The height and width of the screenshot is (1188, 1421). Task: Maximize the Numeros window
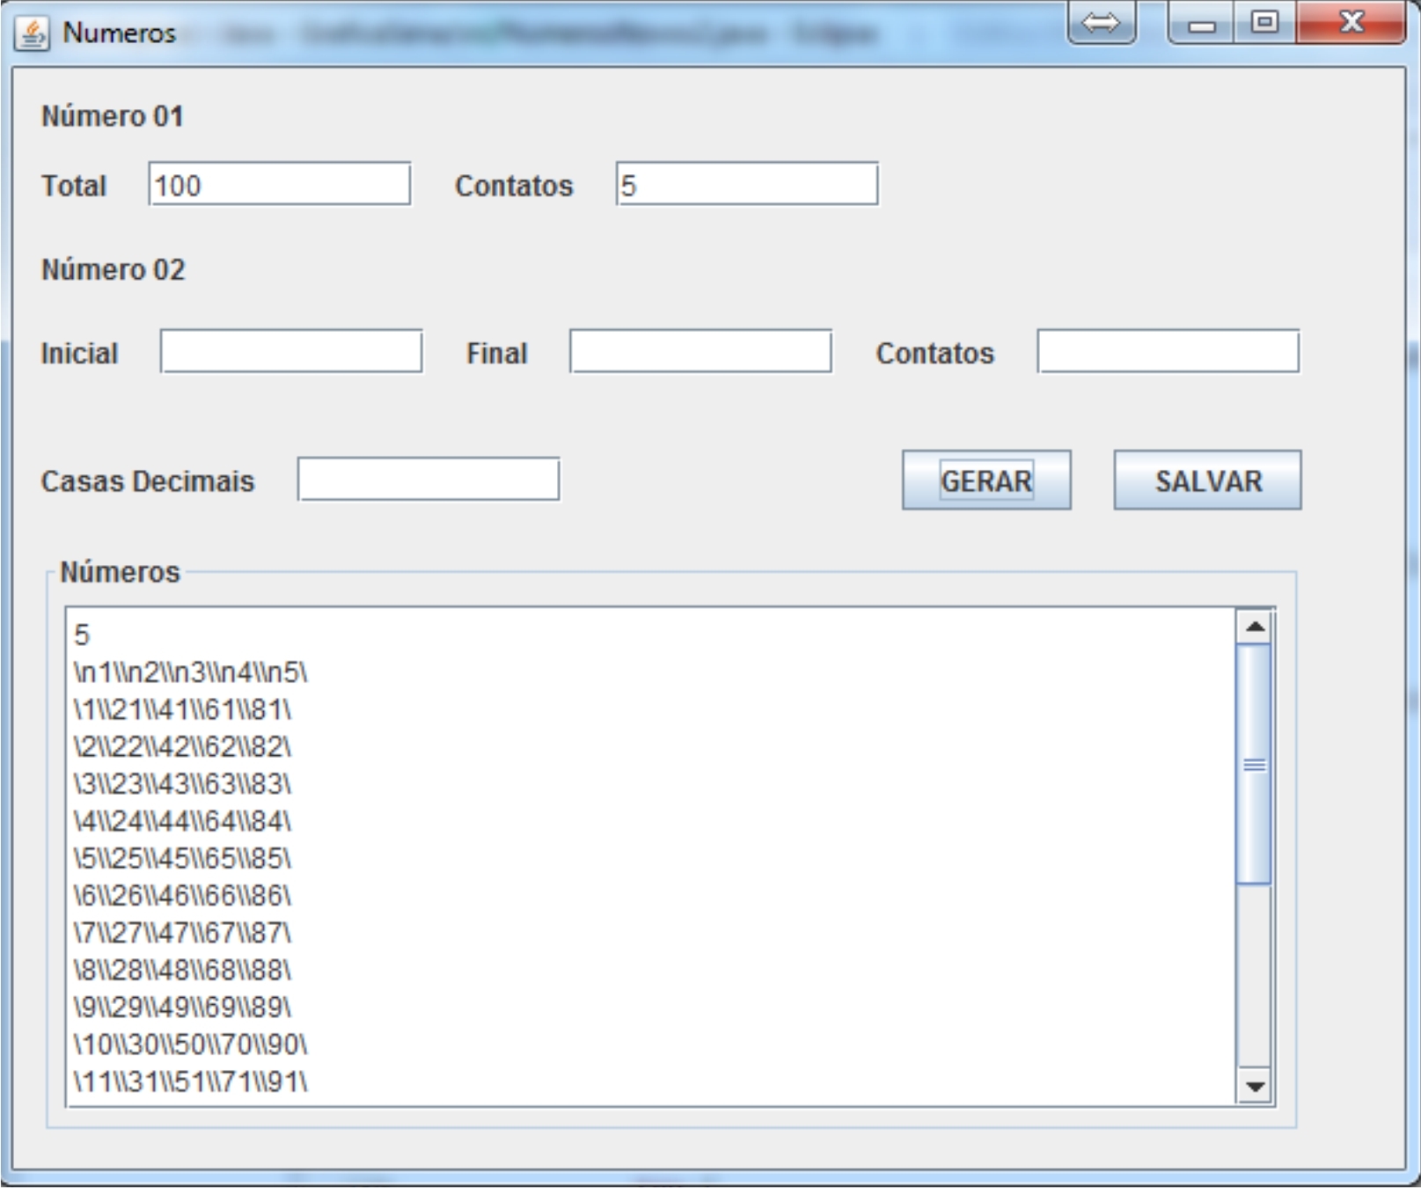1264,23
